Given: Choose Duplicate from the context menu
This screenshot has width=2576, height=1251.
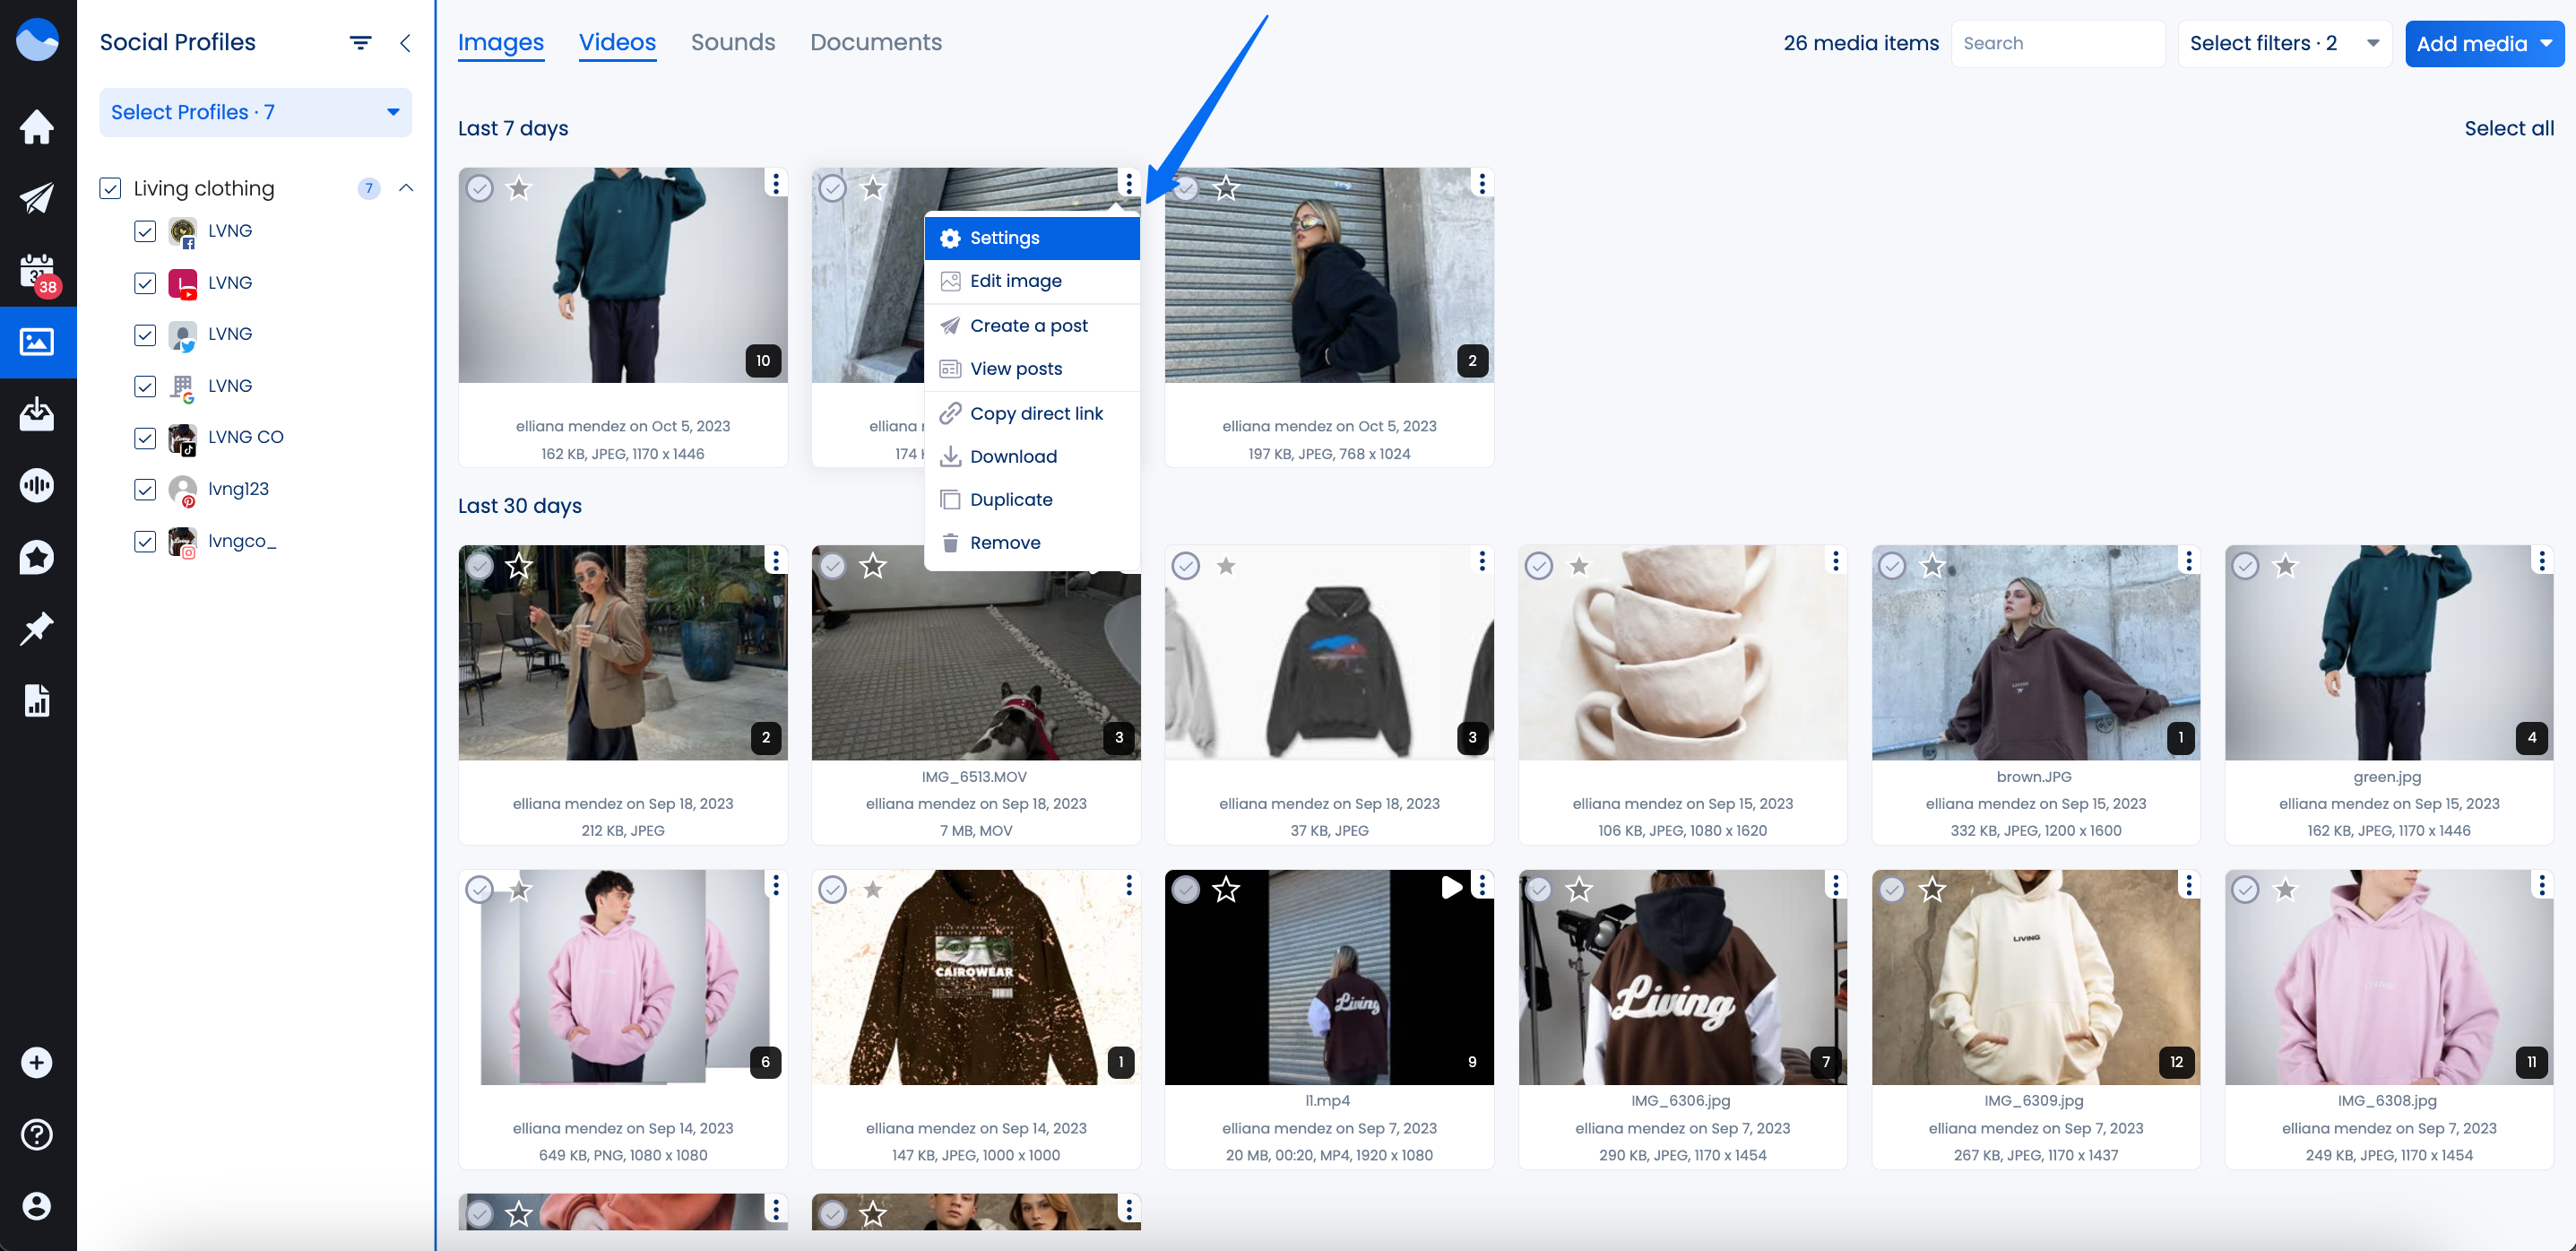Looking at the screenshot, I should click(x=1032, y=500).
